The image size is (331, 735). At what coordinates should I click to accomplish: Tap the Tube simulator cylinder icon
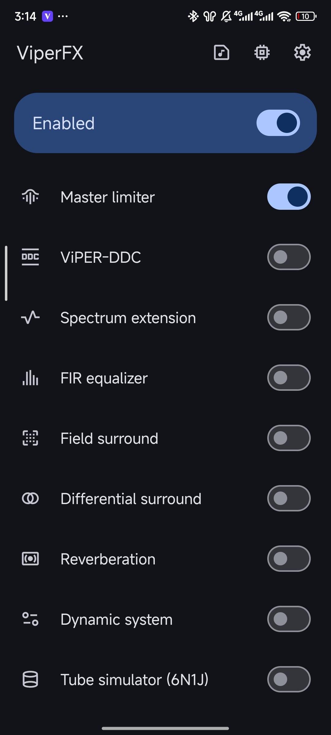coord(30,679)
